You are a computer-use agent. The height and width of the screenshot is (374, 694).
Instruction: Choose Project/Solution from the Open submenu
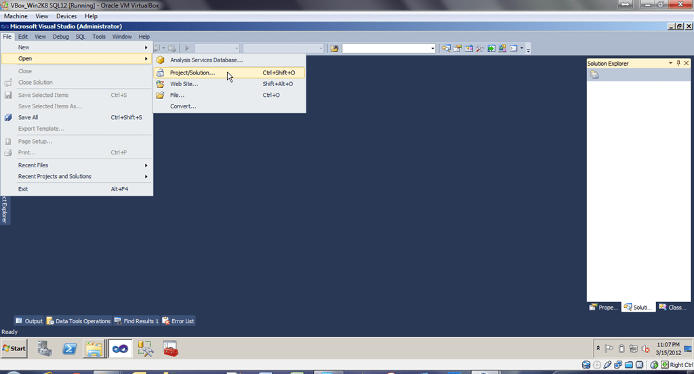229,72
